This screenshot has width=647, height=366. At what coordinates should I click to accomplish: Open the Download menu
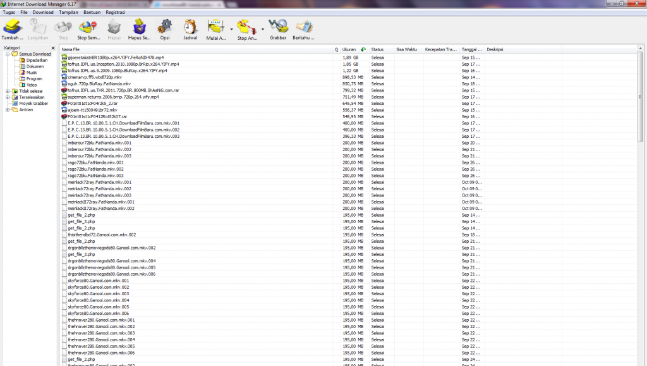pos(43,13)
